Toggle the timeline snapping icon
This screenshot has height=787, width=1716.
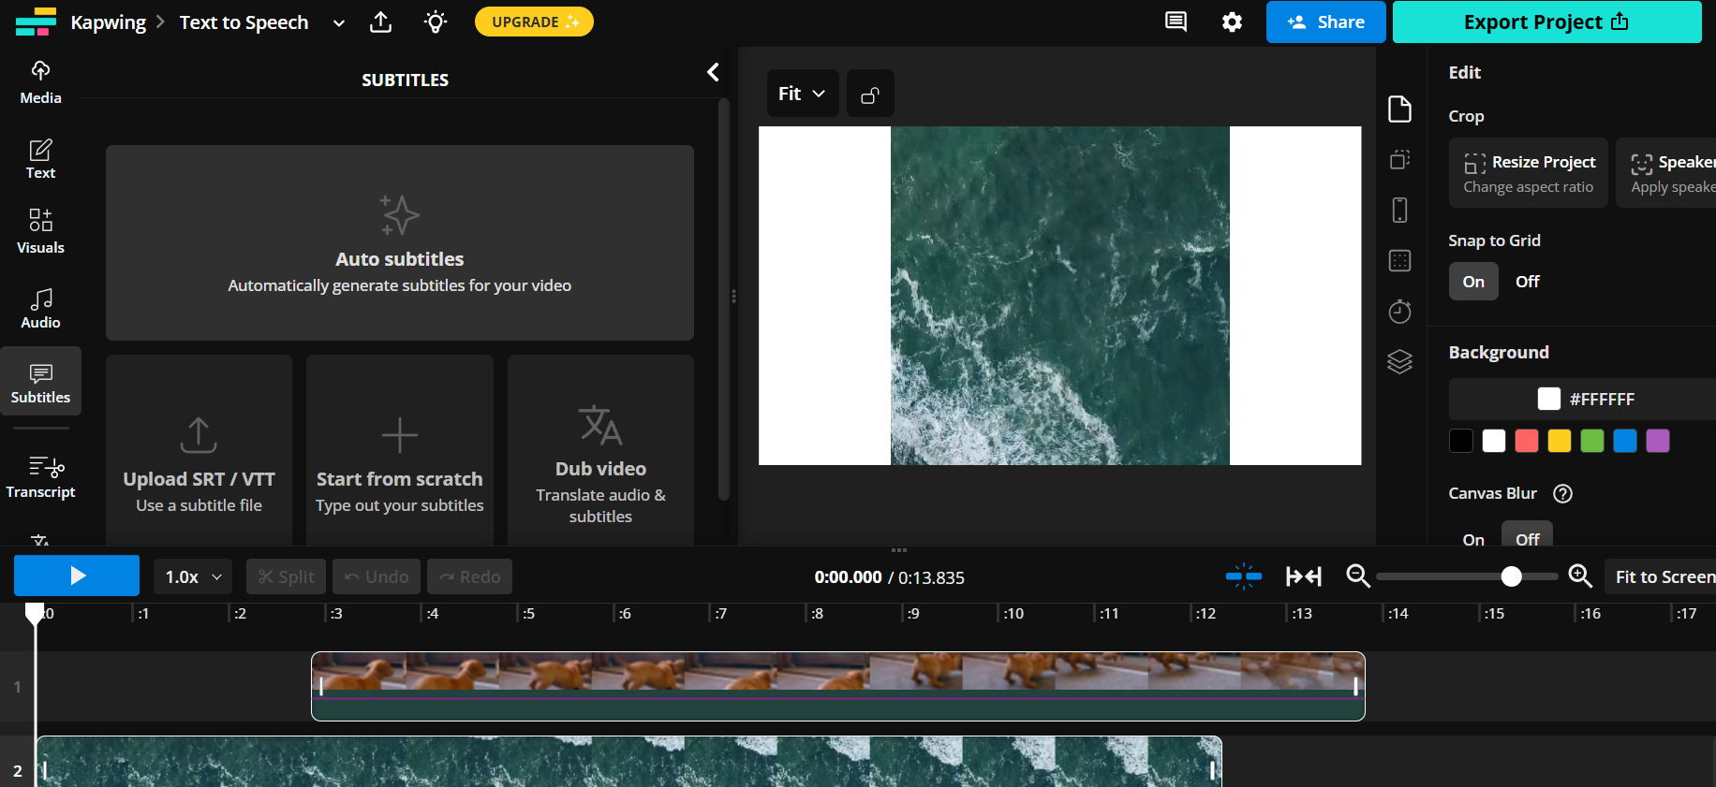coord(1244,576)
